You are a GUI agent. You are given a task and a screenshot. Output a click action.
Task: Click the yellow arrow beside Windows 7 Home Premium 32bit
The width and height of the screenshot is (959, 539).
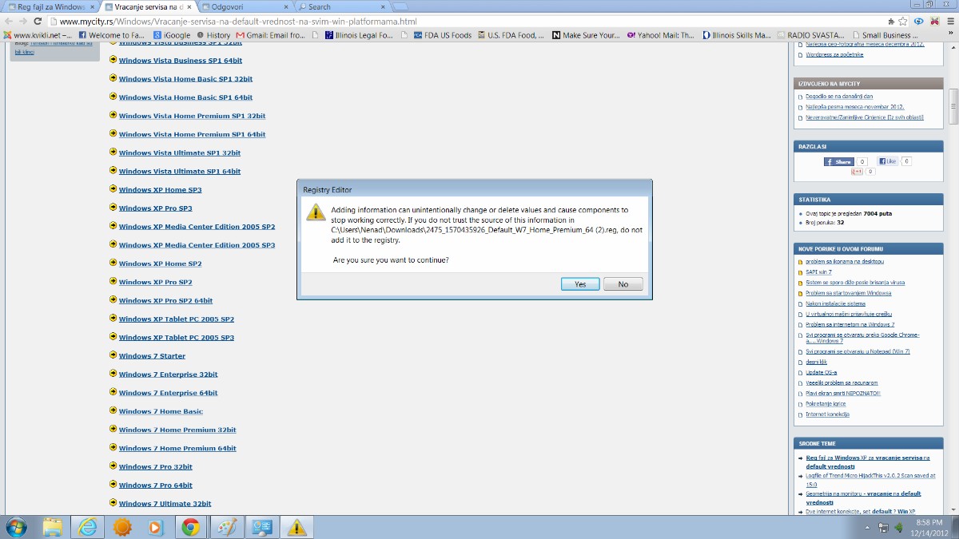[113, 429]
